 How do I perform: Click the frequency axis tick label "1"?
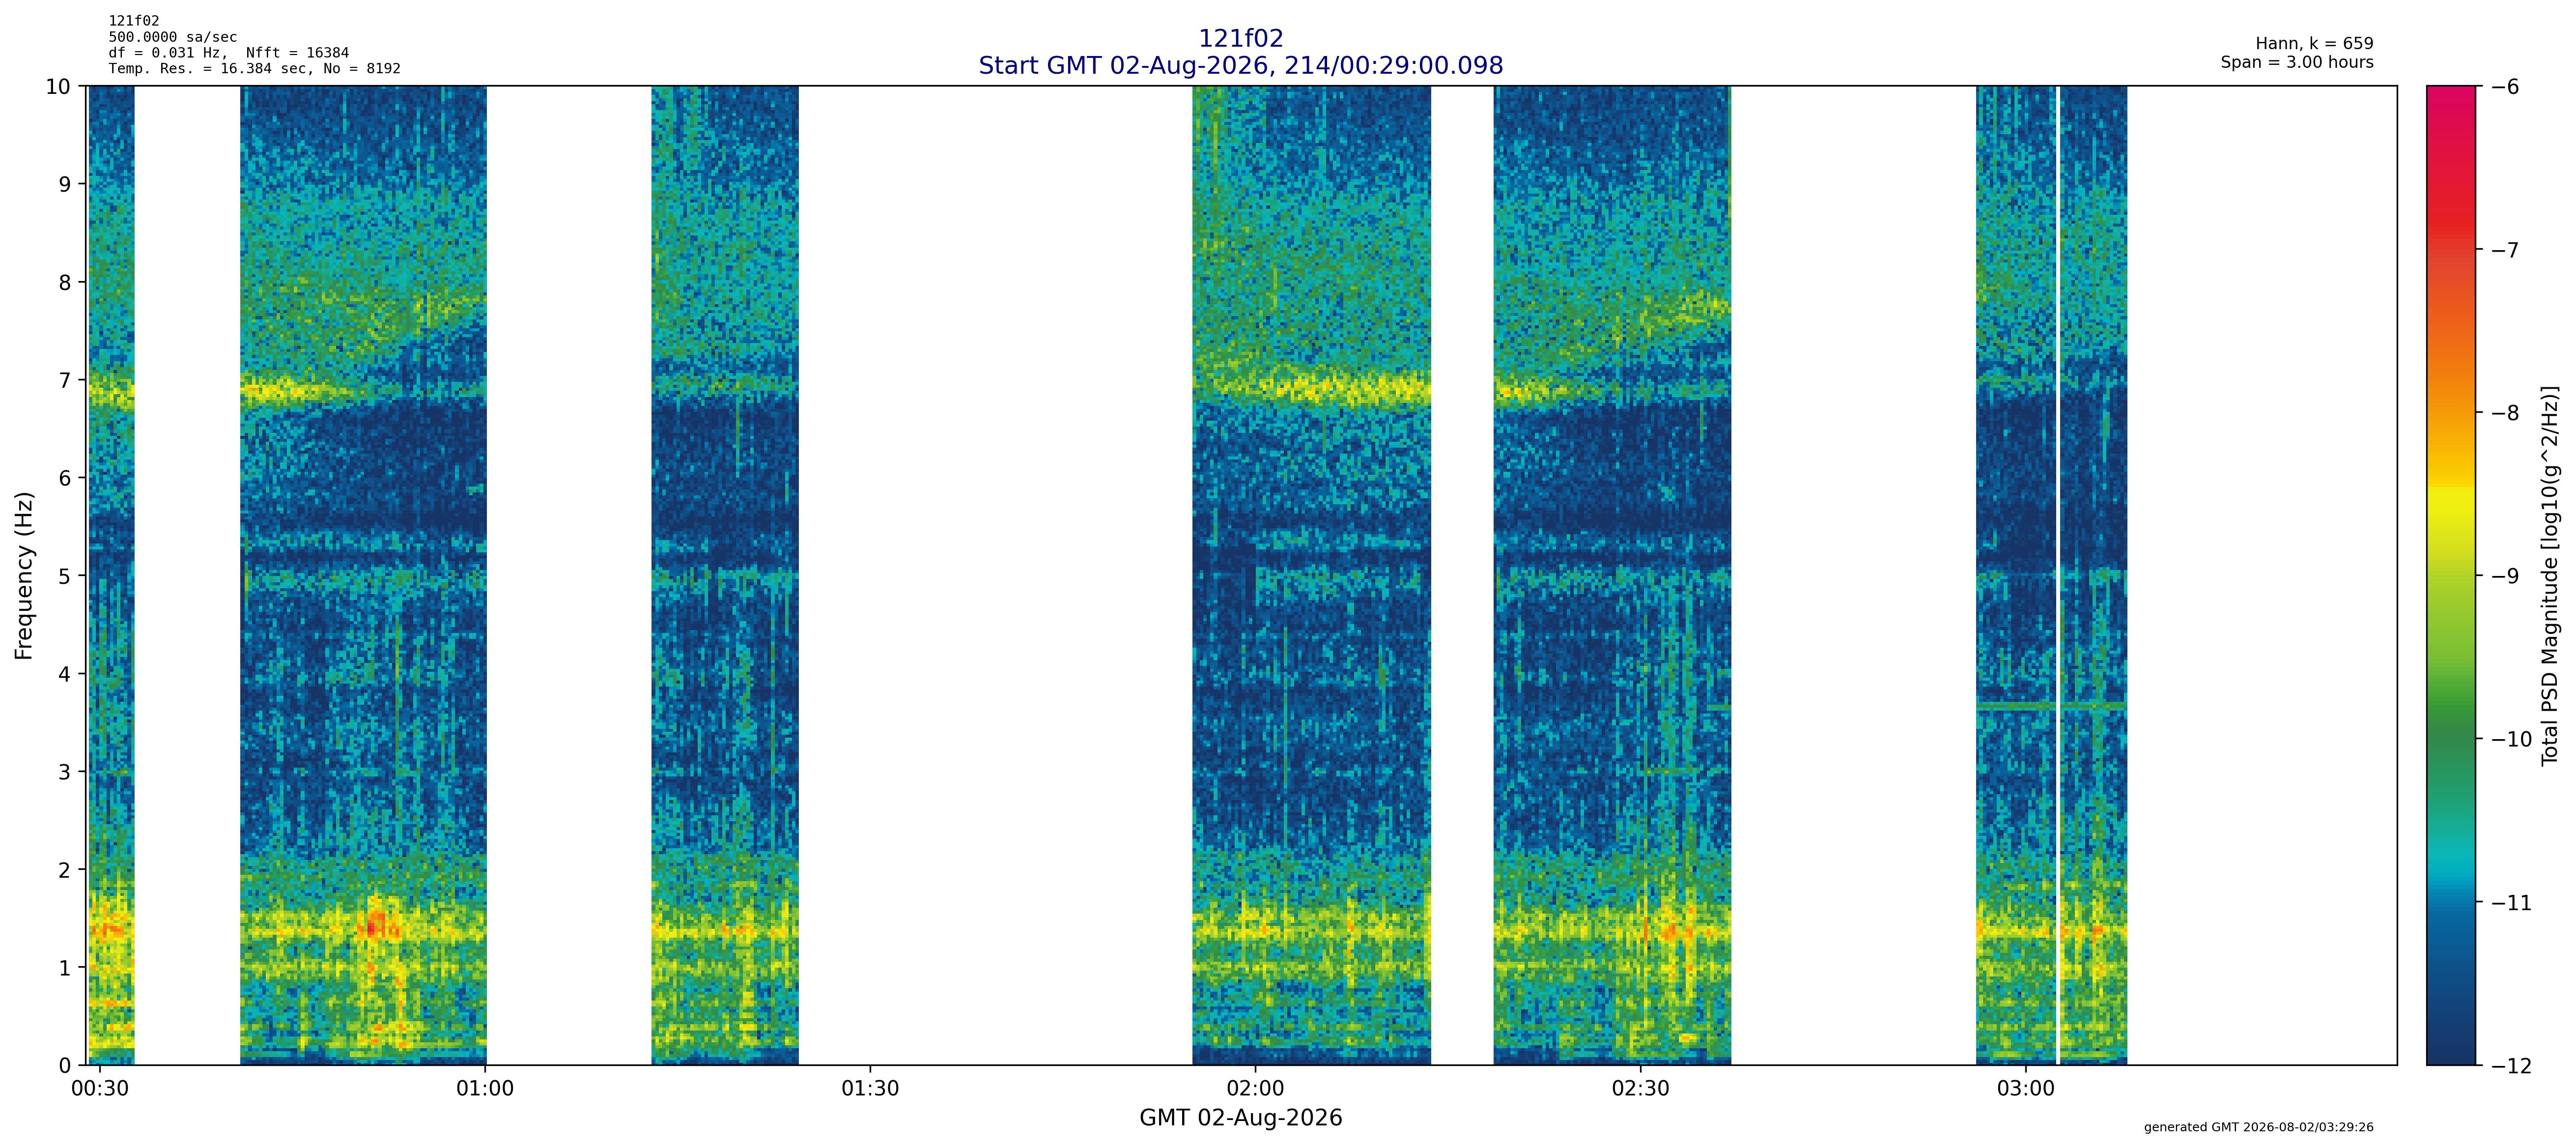click(x=65, y=968)
